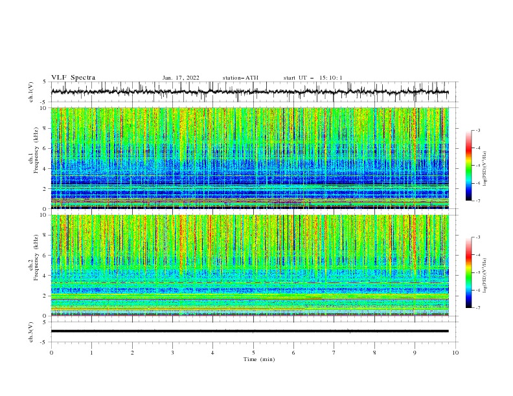Image resolution: width=513 pixels, height=396 pixels.
Task: Click the "6" kHz tick on ch.2 frequency axis
Action: point(45,256)
